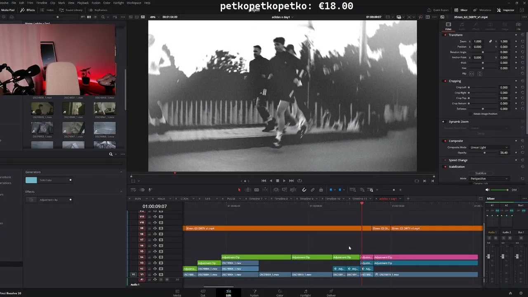Play in reverse in viewer
Screen dimensions: 528x297
[x=271, y=181]
